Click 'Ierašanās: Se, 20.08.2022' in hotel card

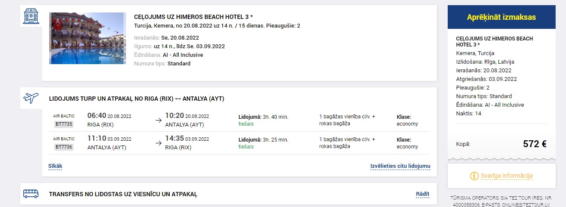pyautogui.click(x=167, y=38)
